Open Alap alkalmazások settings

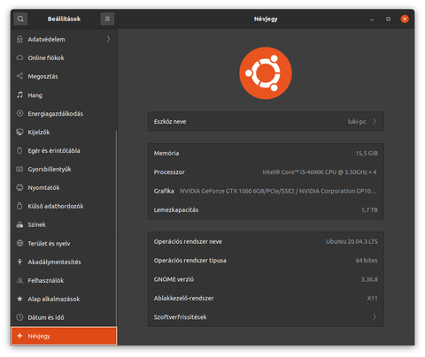click(64, 299)
